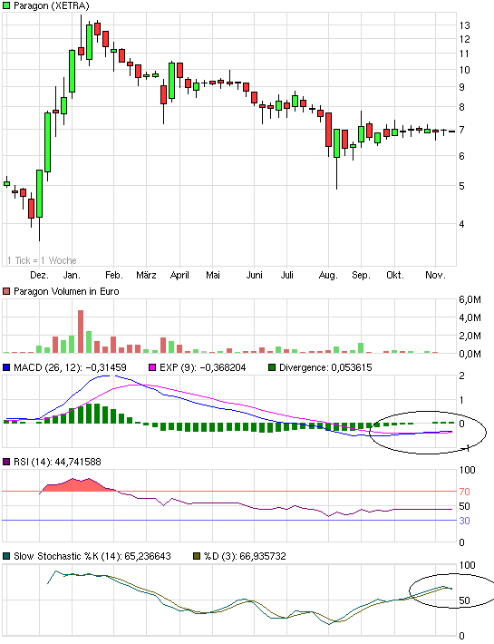Click the Paragon Volumen in Euro label
The height and width of the screenshot is (644, 494).
(x=66, y=291)
